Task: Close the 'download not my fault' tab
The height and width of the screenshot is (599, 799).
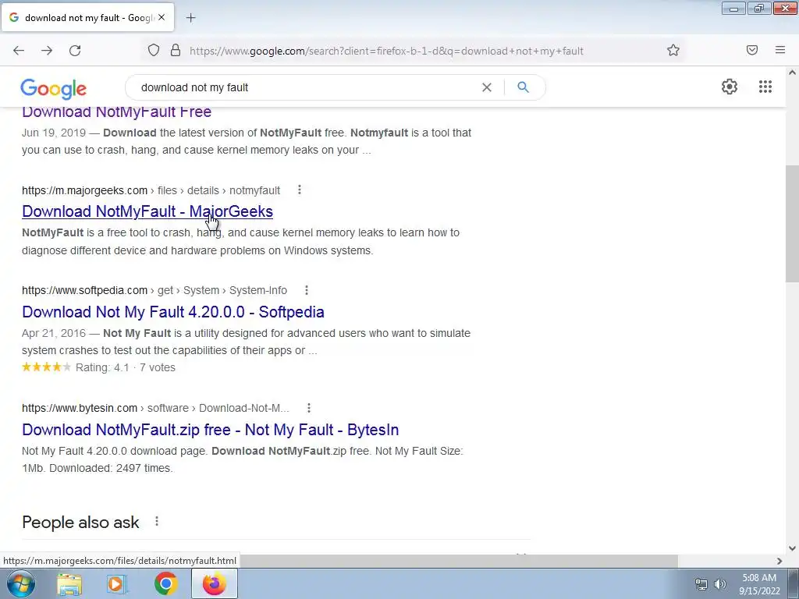Action: (x=162, y=17)
